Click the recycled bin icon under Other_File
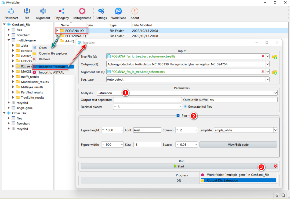 (x=13, y=129)
